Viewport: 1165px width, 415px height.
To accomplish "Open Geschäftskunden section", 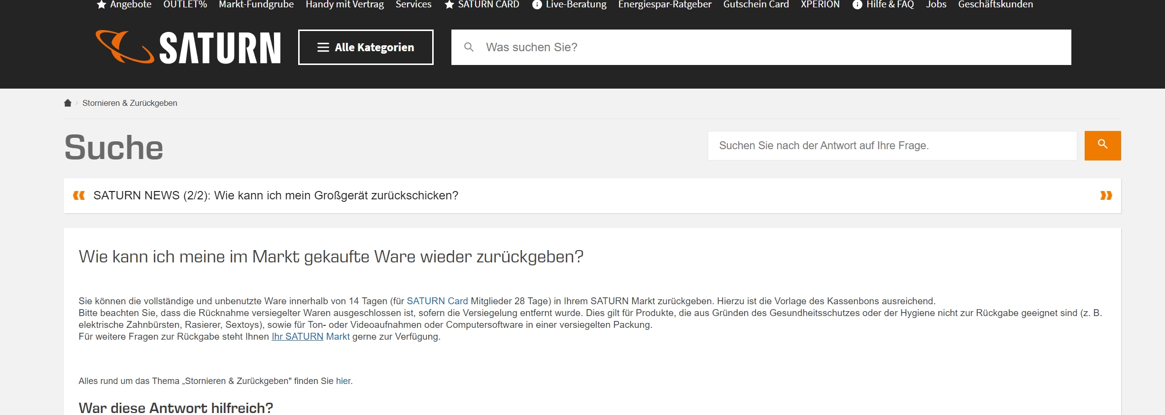I will tap(995, 4).
